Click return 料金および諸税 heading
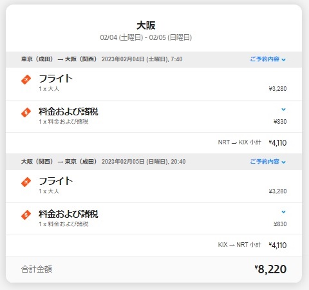This screenshot has height=290, width=309. point(68,214)
